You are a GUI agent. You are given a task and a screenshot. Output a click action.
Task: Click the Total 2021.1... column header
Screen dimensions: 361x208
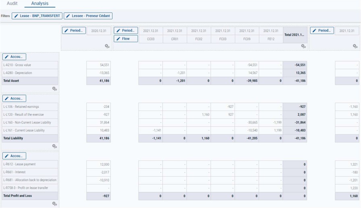pyautogui.click(x=295, y=35)
